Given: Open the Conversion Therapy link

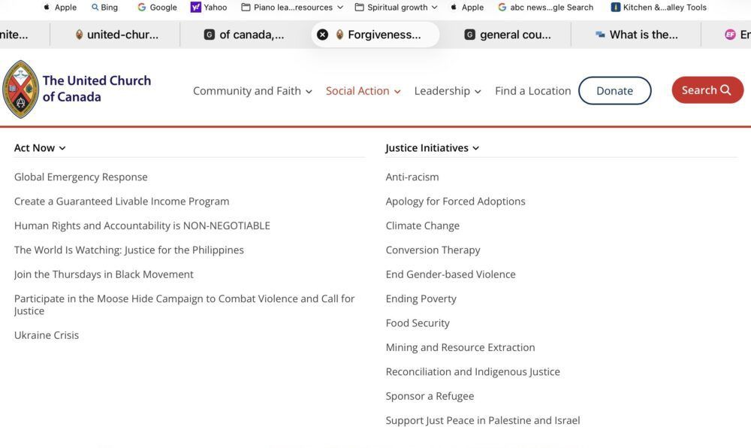Looking at the screenshot, I should (433, 250).
